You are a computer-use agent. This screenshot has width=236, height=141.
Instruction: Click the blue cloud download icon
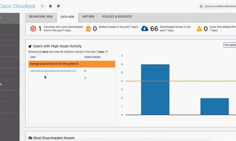coord(145,29)
